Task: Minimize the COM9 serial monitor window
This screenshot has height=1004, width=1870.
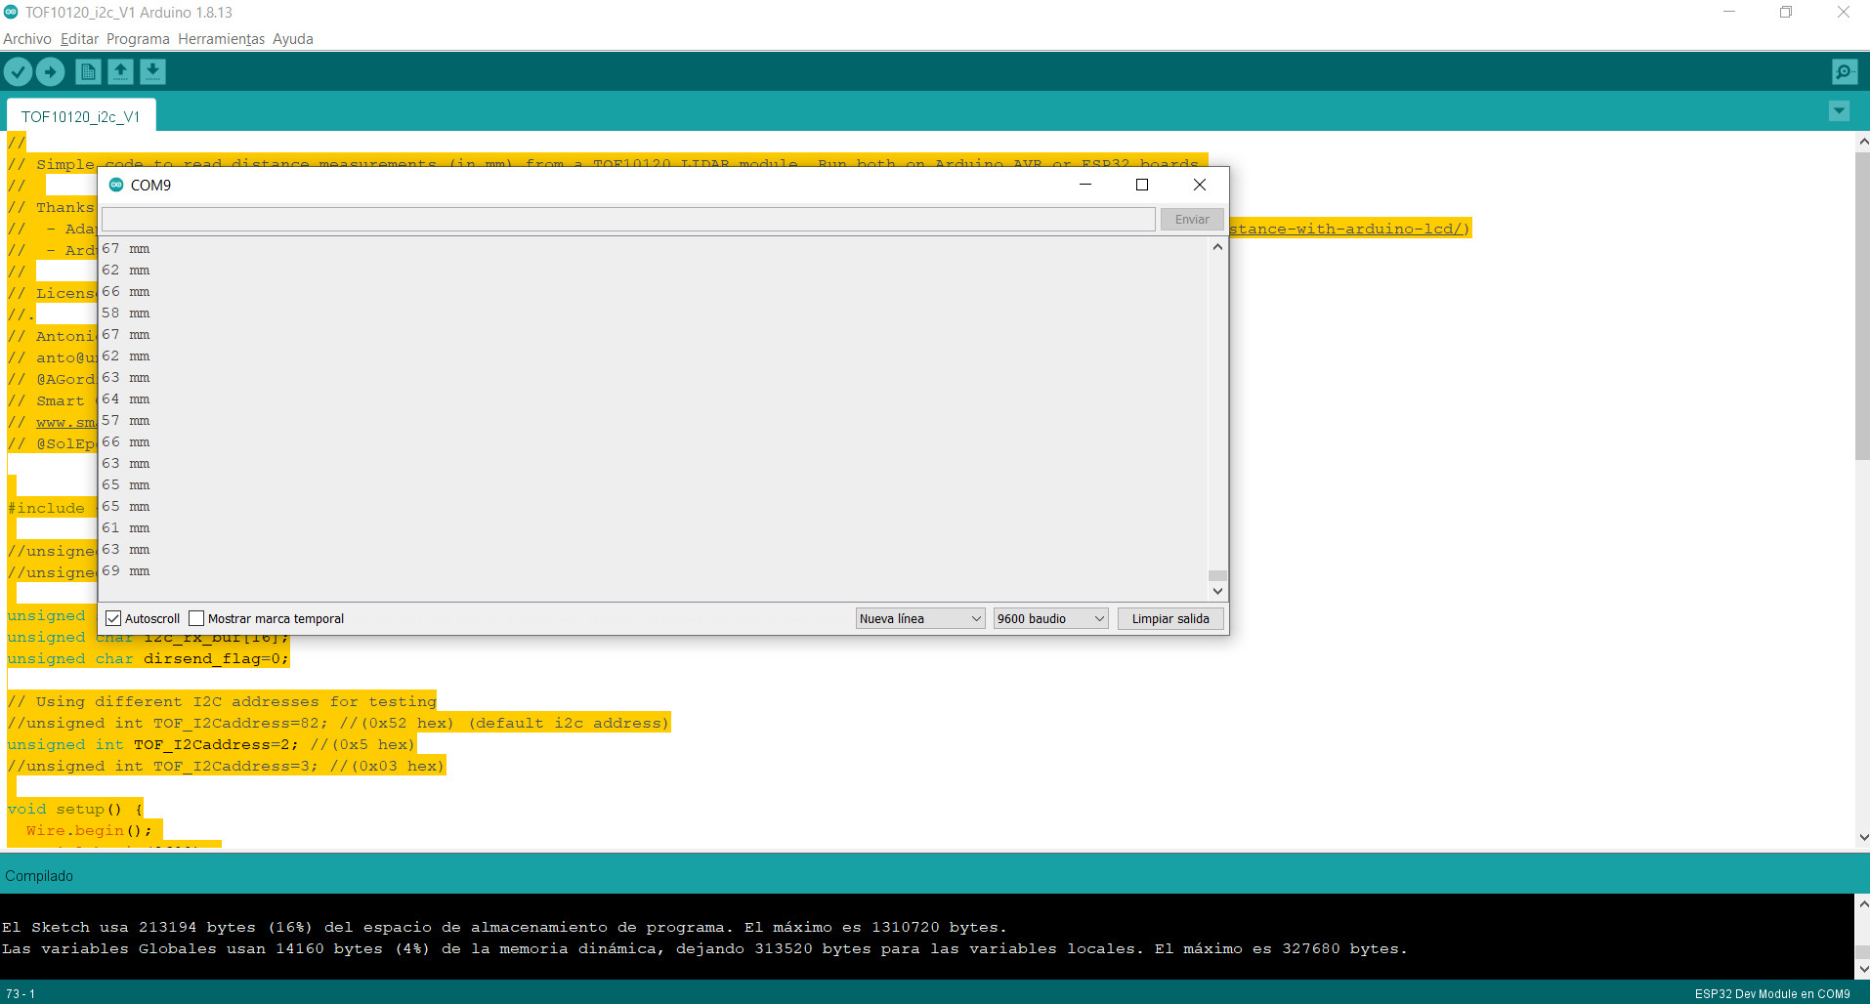Action: (1084, 185)
